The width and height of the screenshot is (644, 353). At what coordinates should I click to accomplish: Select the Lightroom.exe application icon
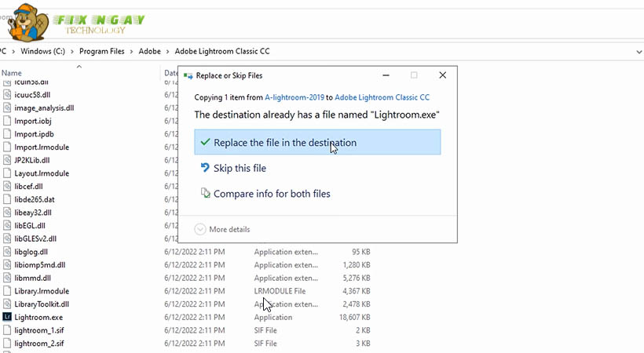pos(6,317)
